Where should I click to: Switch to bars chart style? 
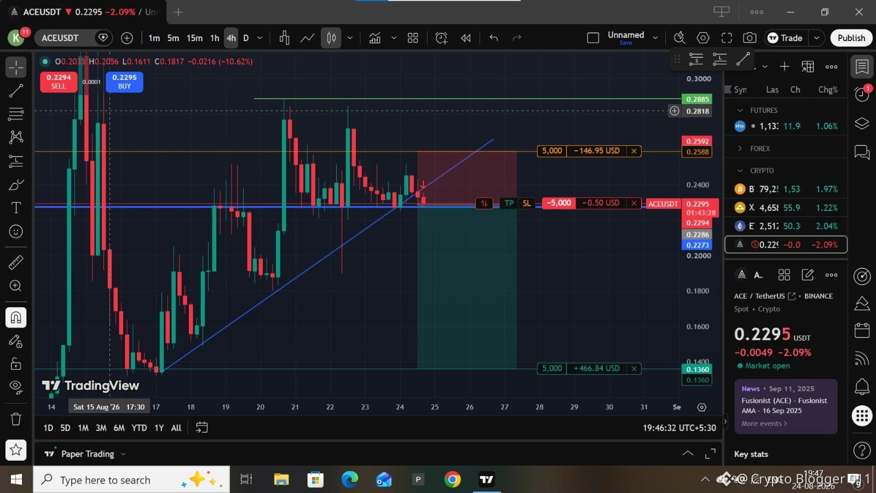click(284, 38)
